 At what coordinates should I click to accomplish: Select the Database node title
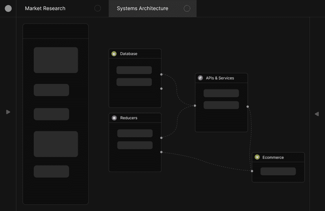pyautogui.click(x=129, y=54)
